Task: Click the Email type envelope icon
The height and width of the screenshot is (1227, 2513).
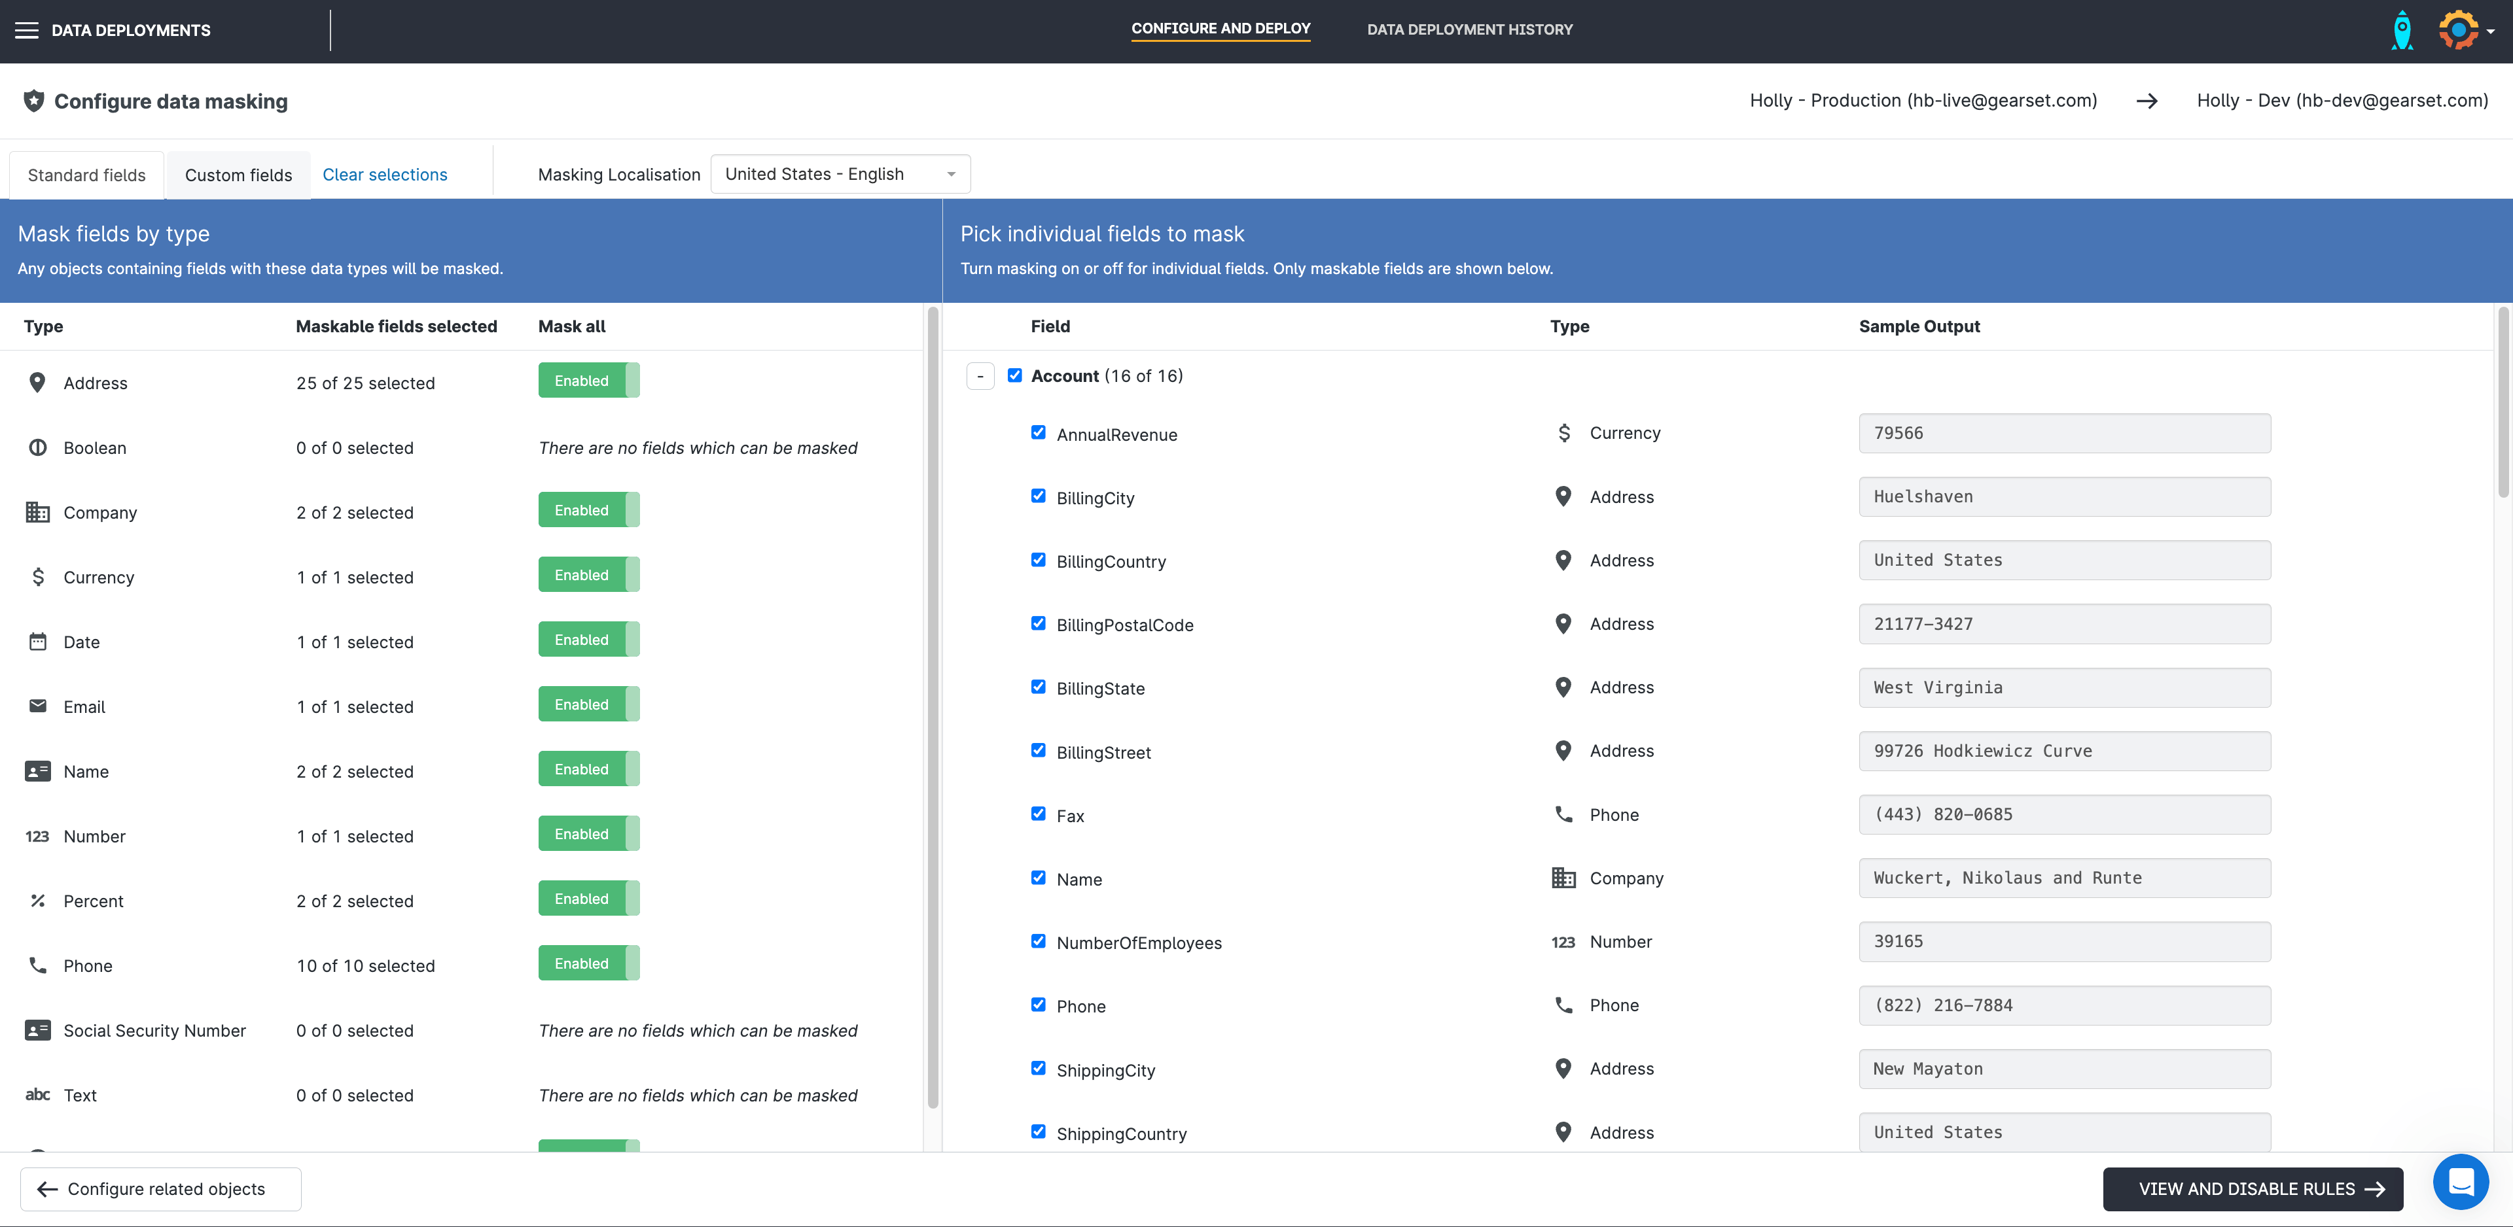Action: tap(37, 706)
